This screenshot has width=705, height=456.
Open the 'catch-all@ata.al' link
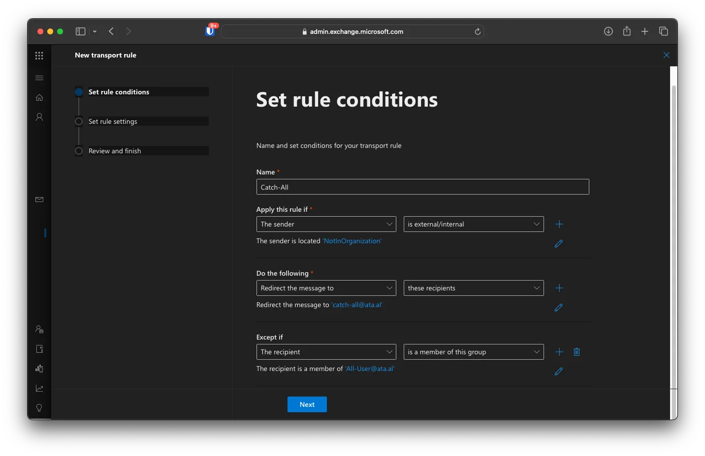[357, 305]
